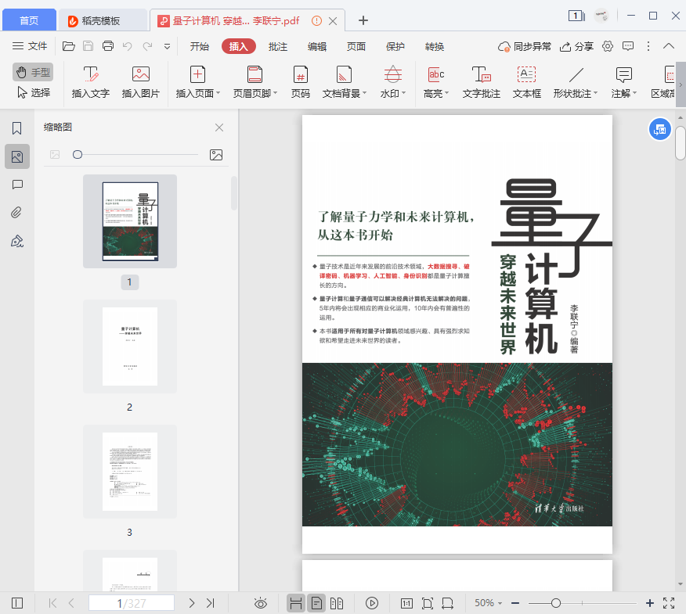
Task: Toggle the thumbnail panel icon
Action: coord(17,156)
